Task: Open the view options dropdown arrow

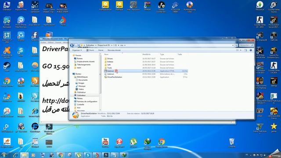Action: click(x=241, y=50)
